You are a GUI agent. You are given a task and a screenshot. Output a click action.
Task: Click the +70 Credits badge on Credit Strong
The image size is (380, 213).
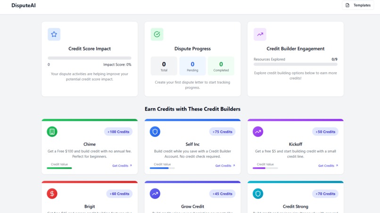[x=325, y=194]
